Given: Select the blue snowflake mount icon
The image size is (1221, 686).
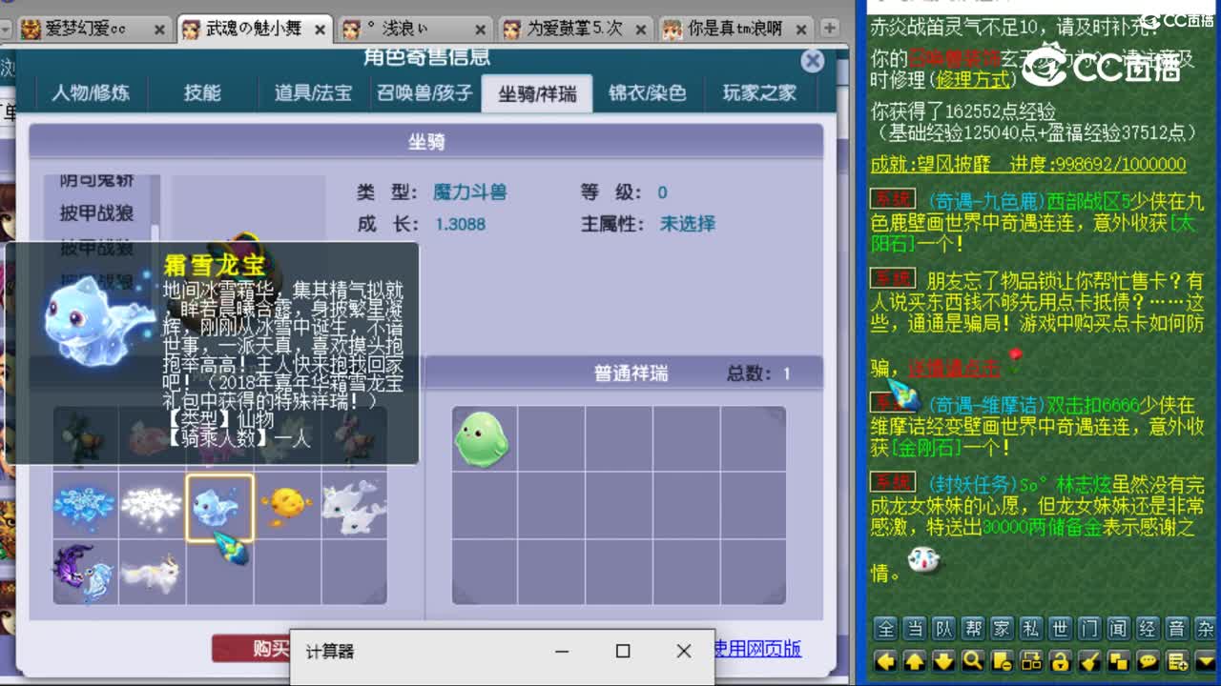Looking at the screenshot, I should pos(85,506).
